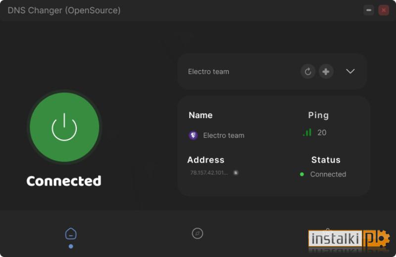Click the ping value 20
Viewport: 396px width, 257px height.
(x=322, y=132)
